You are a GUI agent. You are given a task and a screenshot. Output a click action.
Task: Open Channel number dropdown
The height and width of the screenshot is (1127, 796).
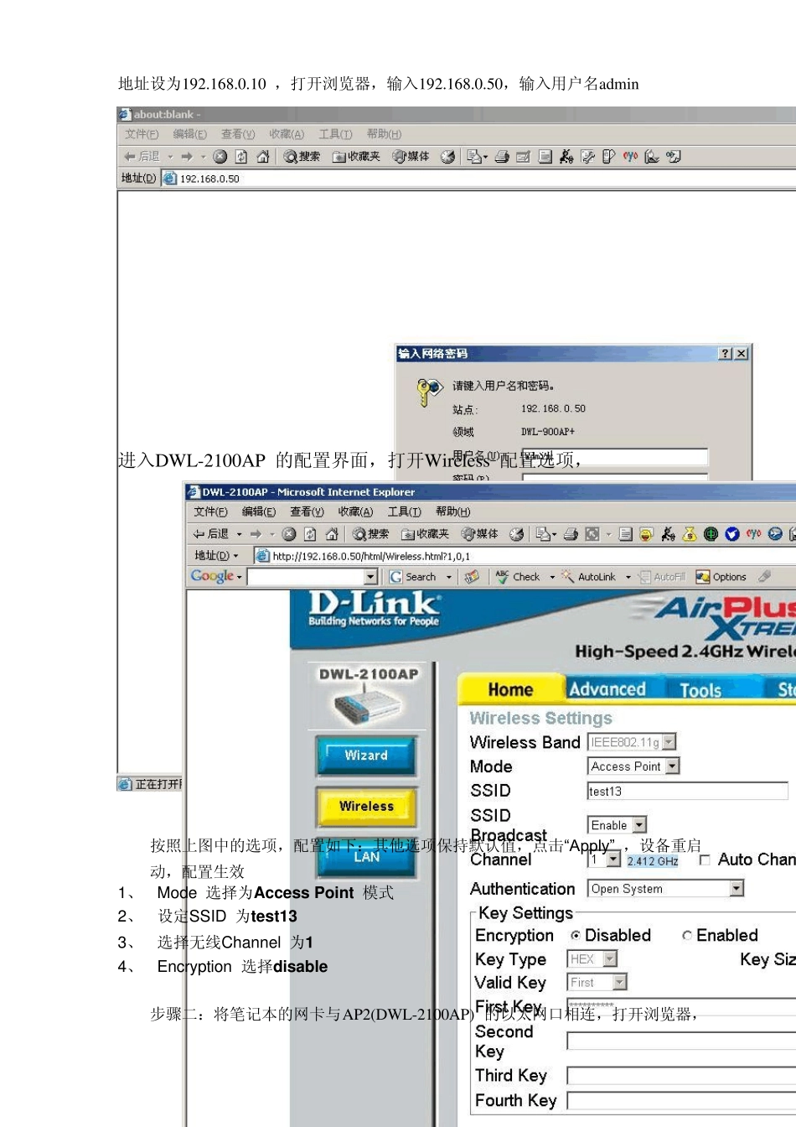coord(613,860)
